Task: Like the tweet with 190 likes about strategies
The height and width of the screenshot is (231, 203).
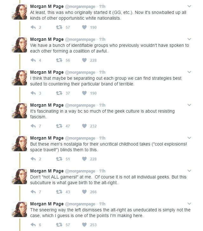Action: [84, 93]
